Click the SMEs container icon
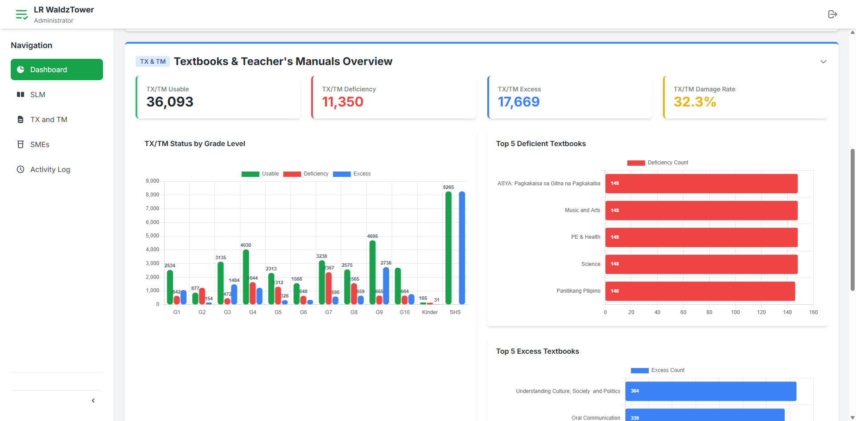Screen dimensions: 856x421 tap(21, 144)
